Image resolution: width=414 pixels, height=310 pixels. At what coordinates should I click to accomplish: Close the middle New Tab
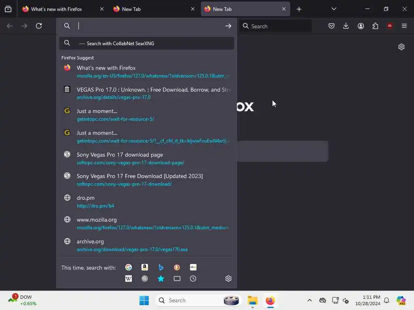(x=193, y=9)
